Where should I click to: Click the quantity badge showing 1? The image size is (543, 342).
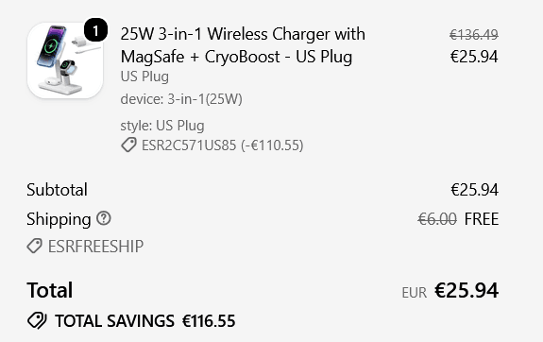pyautogui.click(x=95, y=30)
